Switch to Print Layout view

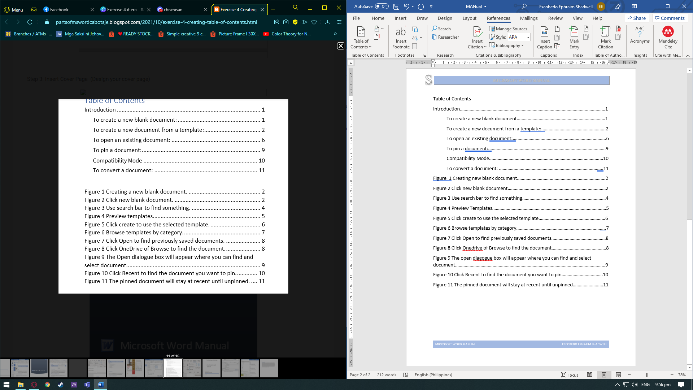point(604,375)
